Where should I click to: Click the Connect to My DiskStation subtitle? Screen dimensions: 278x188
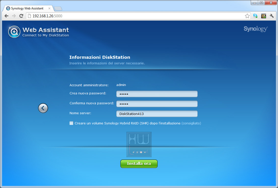pyautogui.click(x=46, y=35)
